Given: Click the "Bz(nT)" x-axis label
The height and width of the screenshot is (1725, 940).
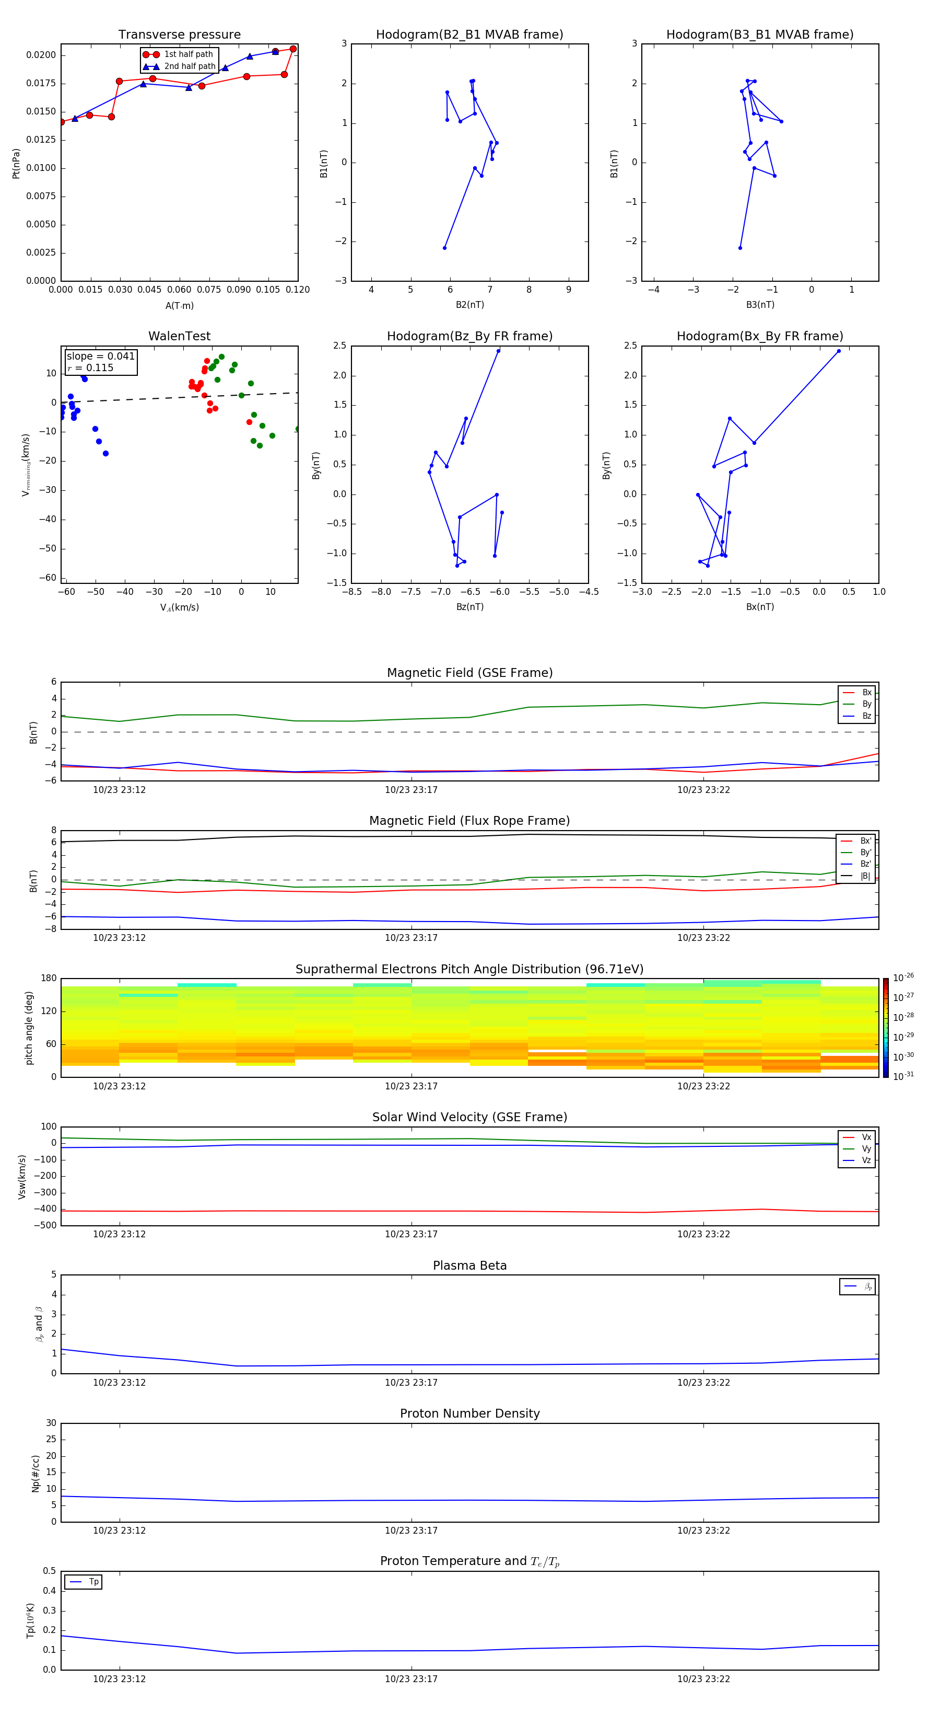Looking at the screenshot, I should [469, 607].
